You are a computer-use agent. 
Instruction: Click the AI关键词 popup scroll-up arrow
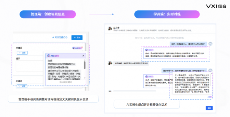(x=85, y=60)
